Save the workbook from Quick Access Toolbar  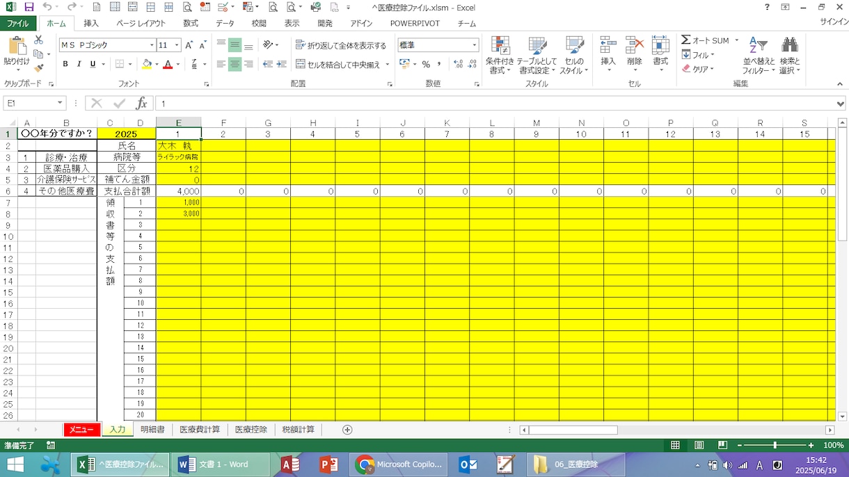tap(29, 7)
